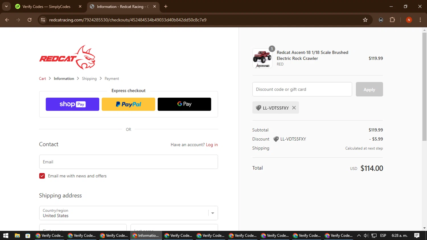Screen dimensions: 427x240
Task: Click the Information breadcrumb step
Action: 64,79
